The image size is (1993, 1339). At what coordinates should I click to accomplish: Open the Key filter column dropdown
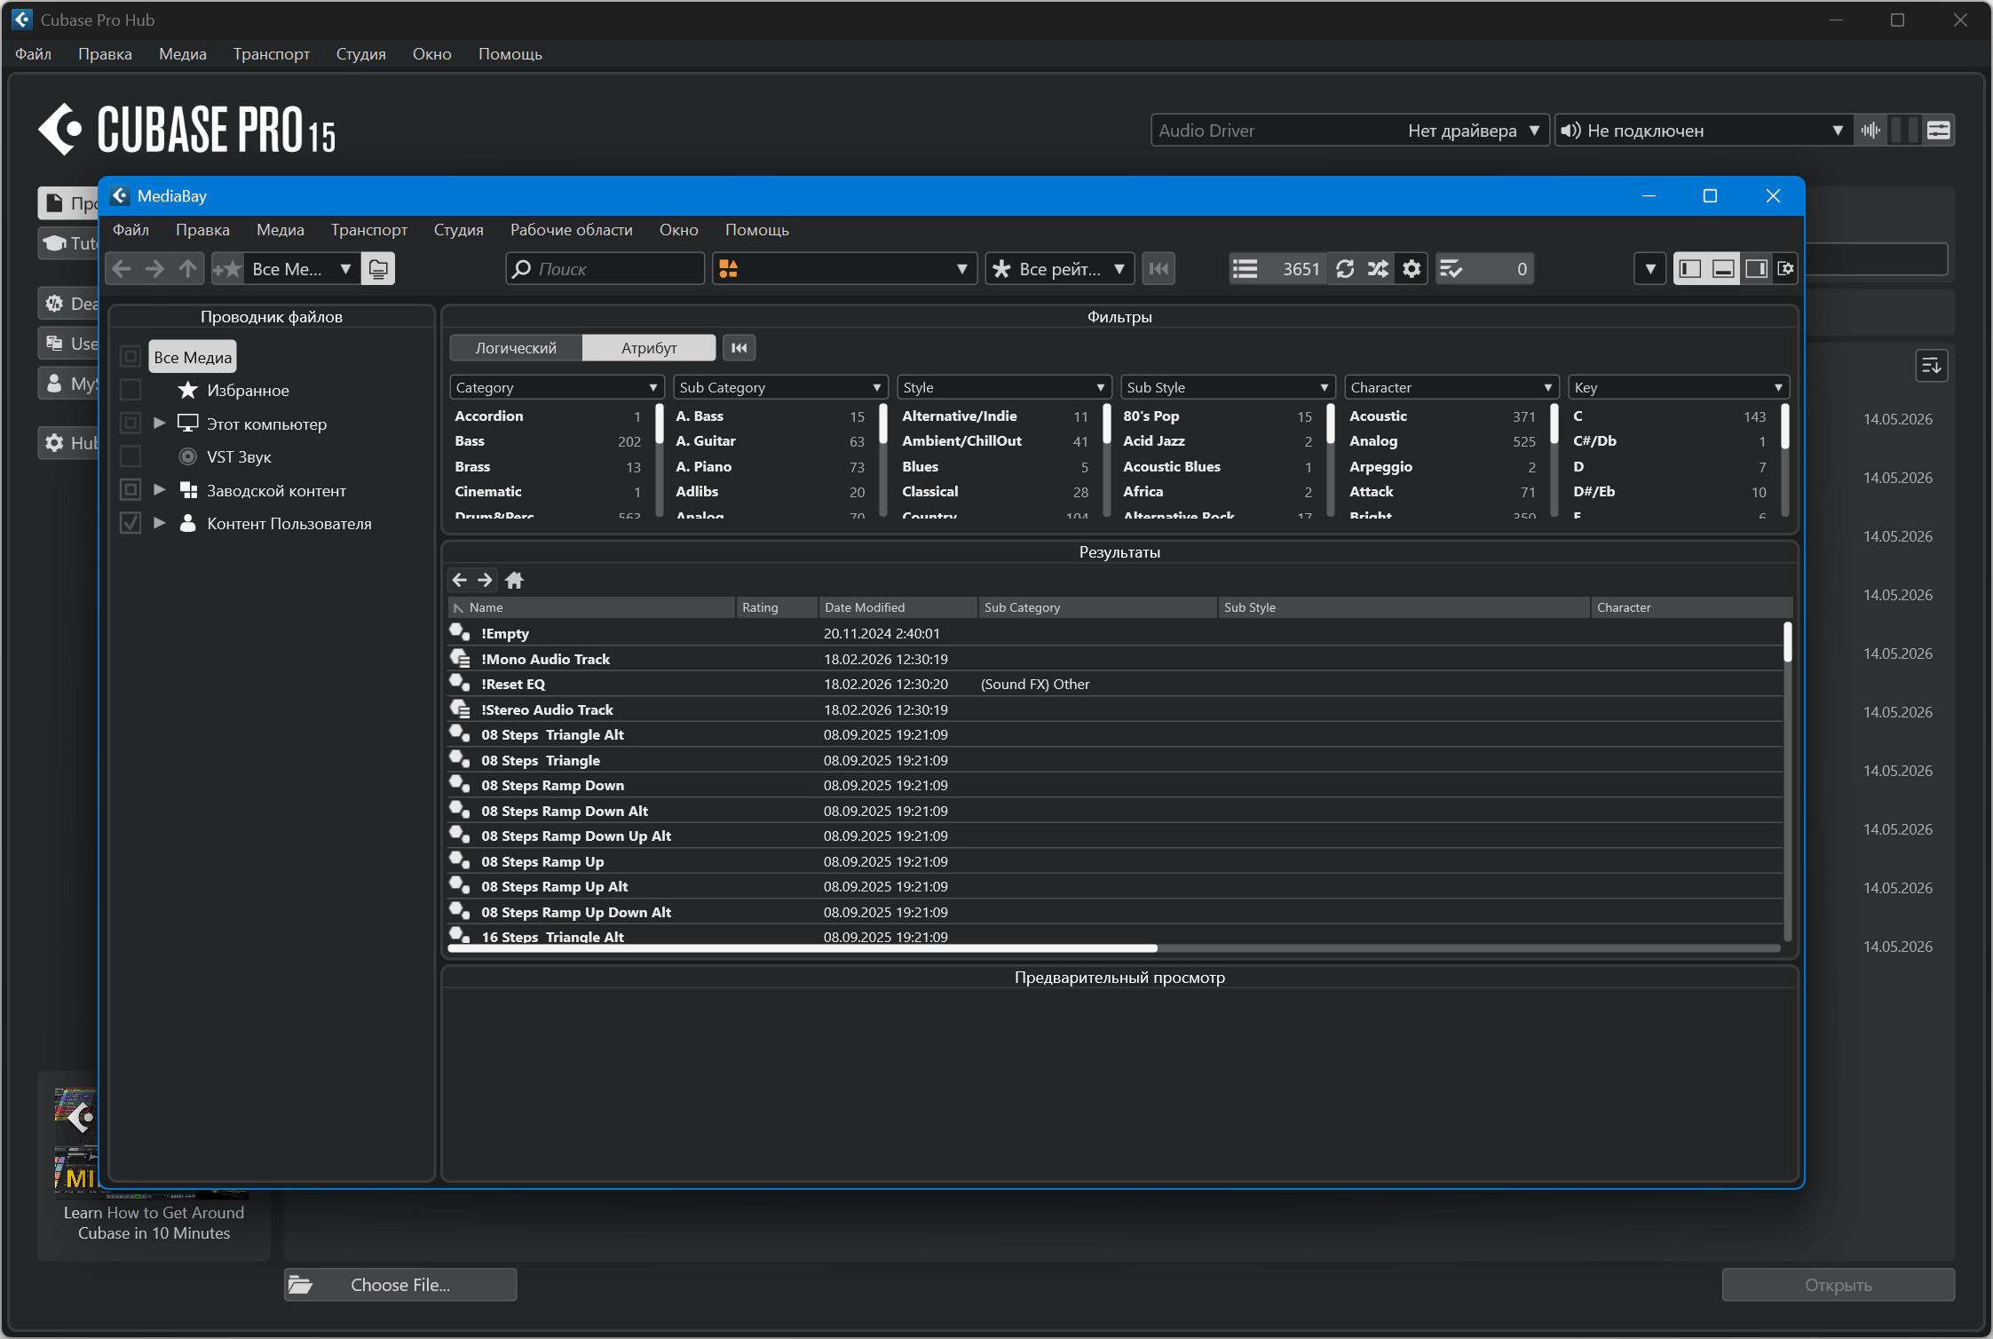coord(1679,387)
